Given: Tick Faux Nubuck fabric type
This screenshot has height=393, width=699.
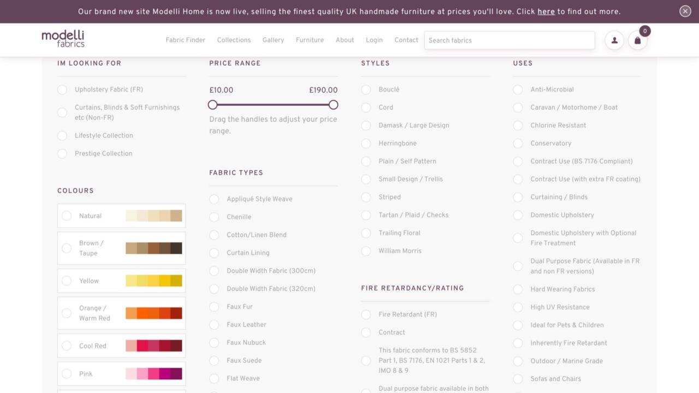Looking at the screenshot, I should tap(214, 343).
